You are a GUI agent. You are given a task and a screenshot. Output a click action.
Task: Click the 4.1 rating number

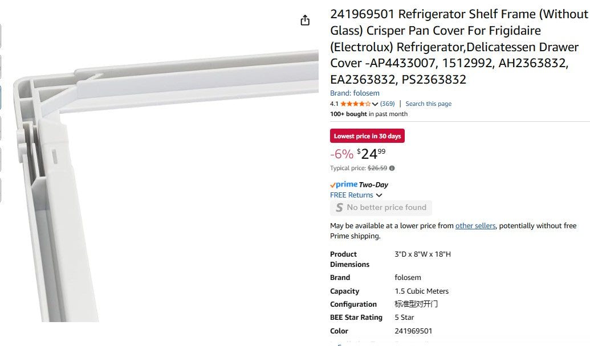[x=334, y=104]
